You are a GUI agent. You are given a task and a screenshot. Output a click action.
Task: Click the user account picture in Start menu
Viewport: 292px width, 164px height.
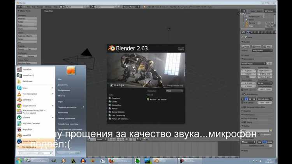click(71, 71)
